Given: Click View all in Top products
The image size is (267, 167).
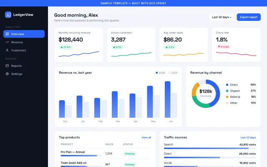Looking at the screenshot, I should [146, 137].
